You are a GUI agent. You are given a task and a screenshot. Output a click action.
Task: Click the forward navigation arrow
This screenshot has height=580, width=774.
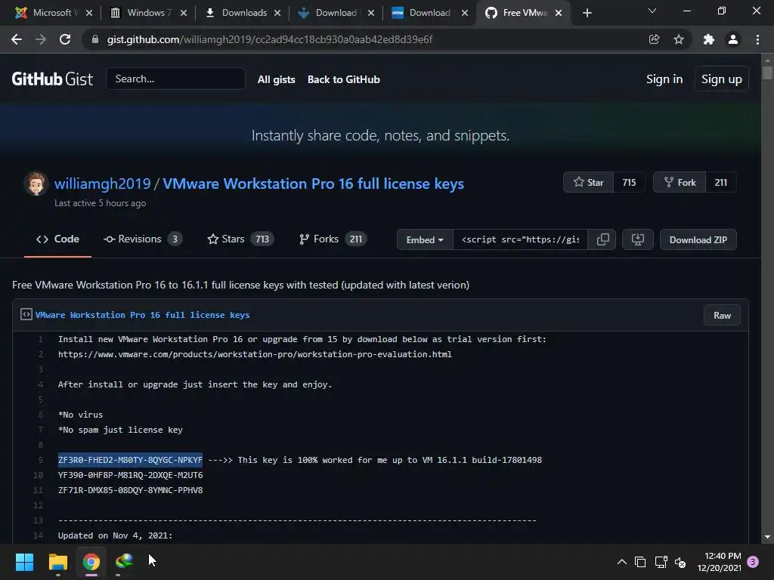pyautogui.click(x=41, y=39)
